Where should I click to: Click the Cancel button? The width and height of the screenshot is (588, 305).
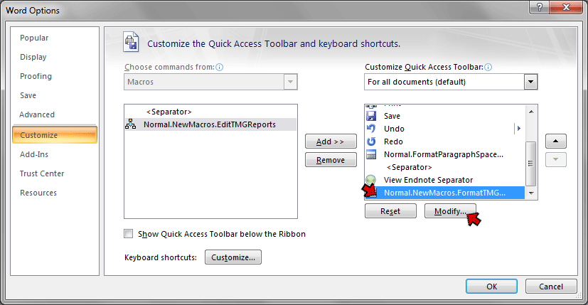[x=551, y=287]
